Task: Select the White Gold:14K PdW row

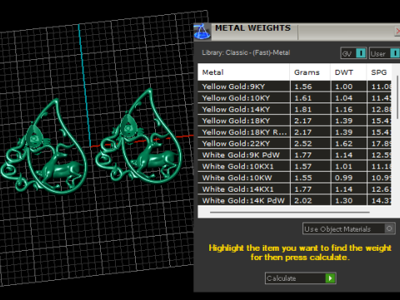Action: [294, 200]
